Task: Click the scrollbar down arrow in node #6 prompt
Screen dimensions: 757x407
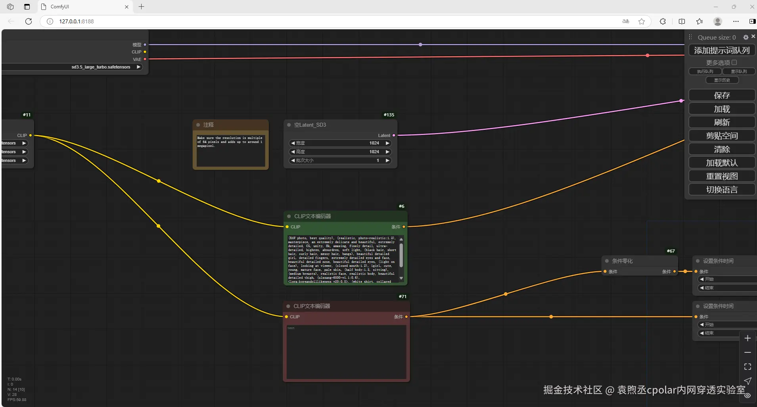Action: pyautogui.click(x=401, y=278)
